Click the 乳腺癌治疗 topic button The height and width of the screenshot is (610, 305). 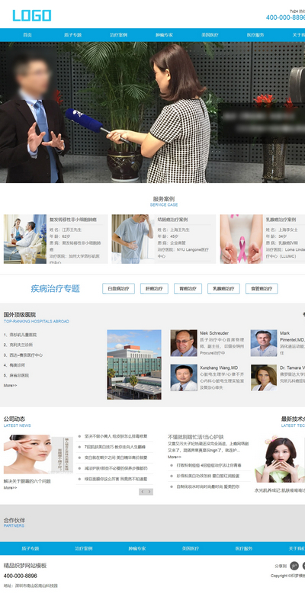[x=223, y=289]
